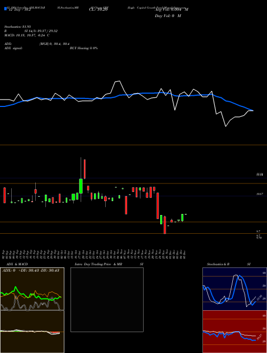267x353 pixels.
Task: Click the thick blue stochastics line peak
Action: 240,275
